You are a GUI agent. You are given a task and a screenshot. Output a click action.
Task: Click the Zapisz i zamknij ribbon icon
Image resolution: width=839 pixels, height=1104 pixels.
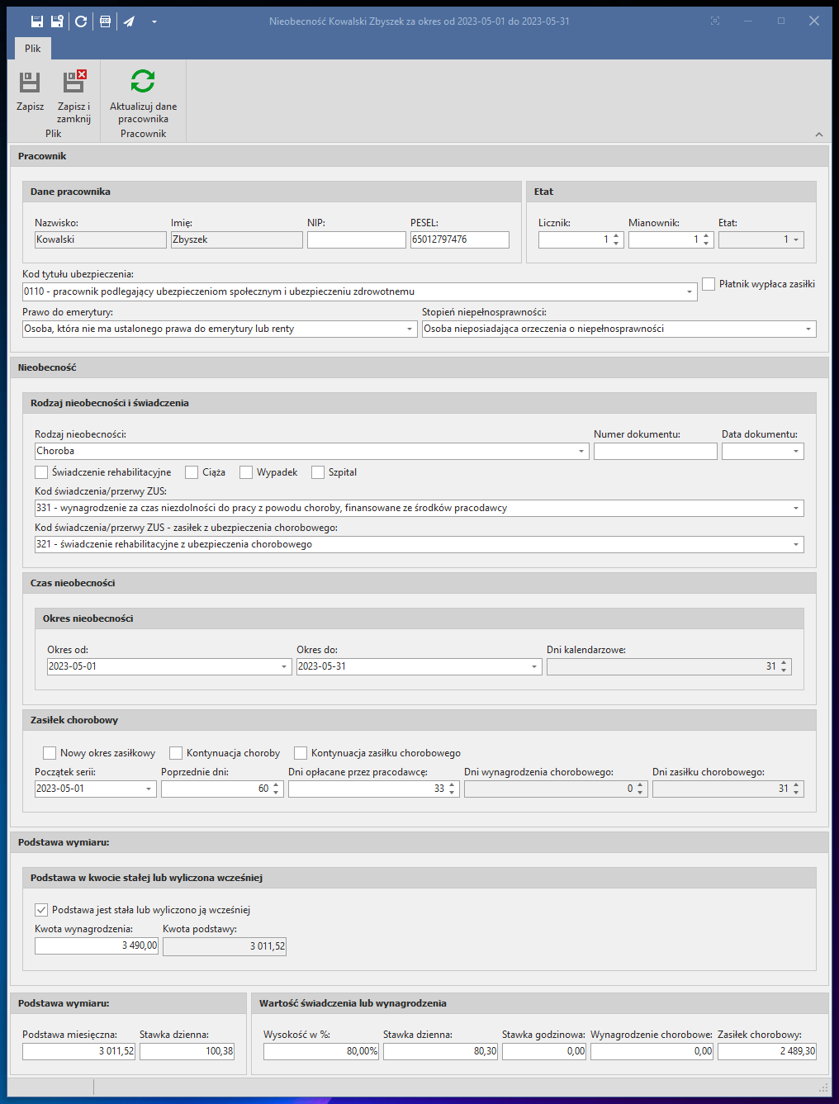[74, 82]
